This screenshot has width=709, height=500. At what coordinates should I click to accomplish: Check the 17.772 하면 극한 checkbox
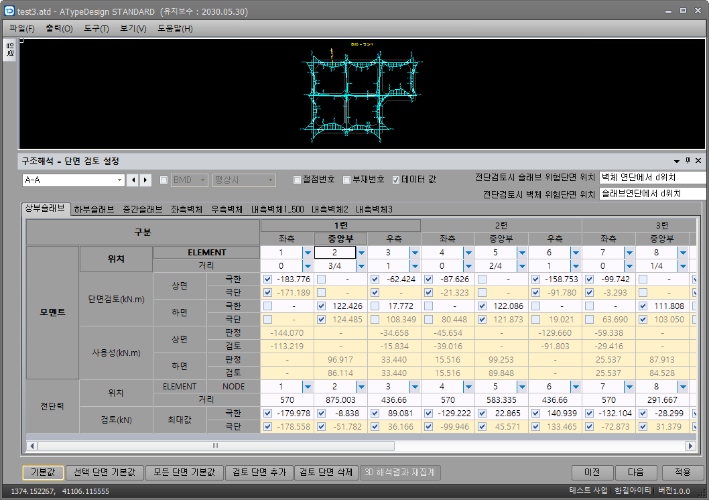click(x=375, y=306)
